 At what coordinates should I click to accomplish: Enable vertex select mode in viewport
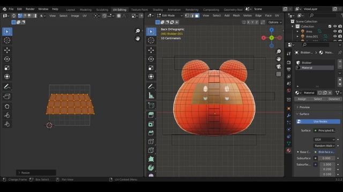click(x=187, y=15)
